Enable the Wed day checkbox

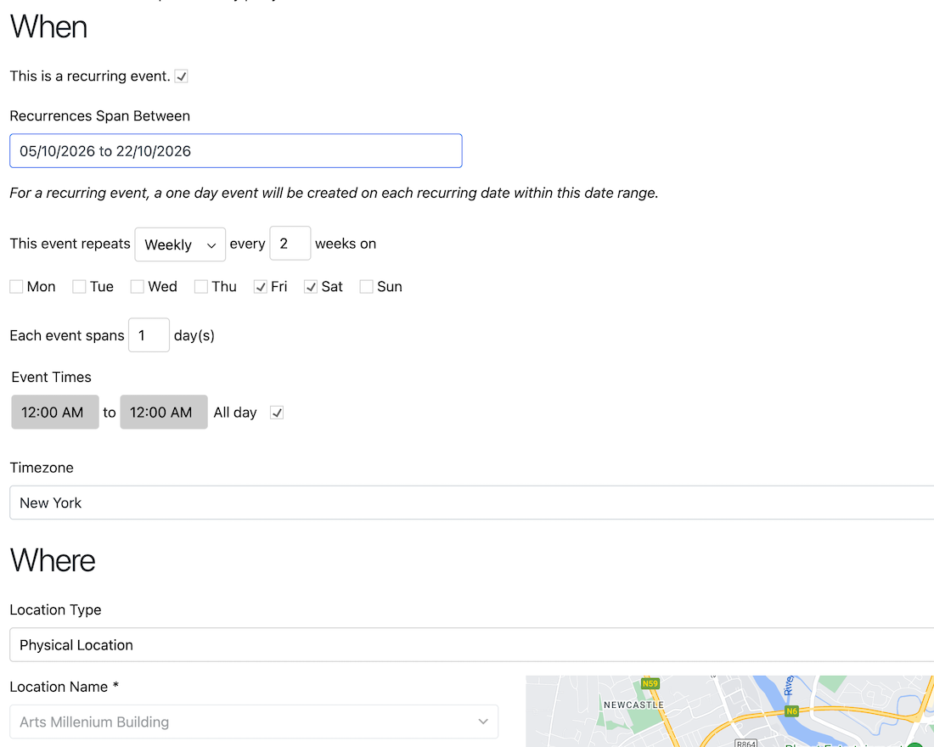coord(137,287)
